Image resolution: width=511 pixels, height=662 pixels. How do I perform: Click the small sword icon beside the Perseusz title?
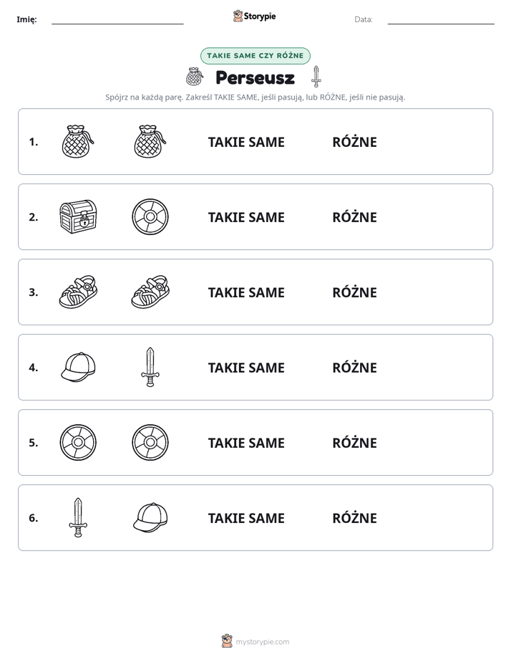(x=316, y=77)
